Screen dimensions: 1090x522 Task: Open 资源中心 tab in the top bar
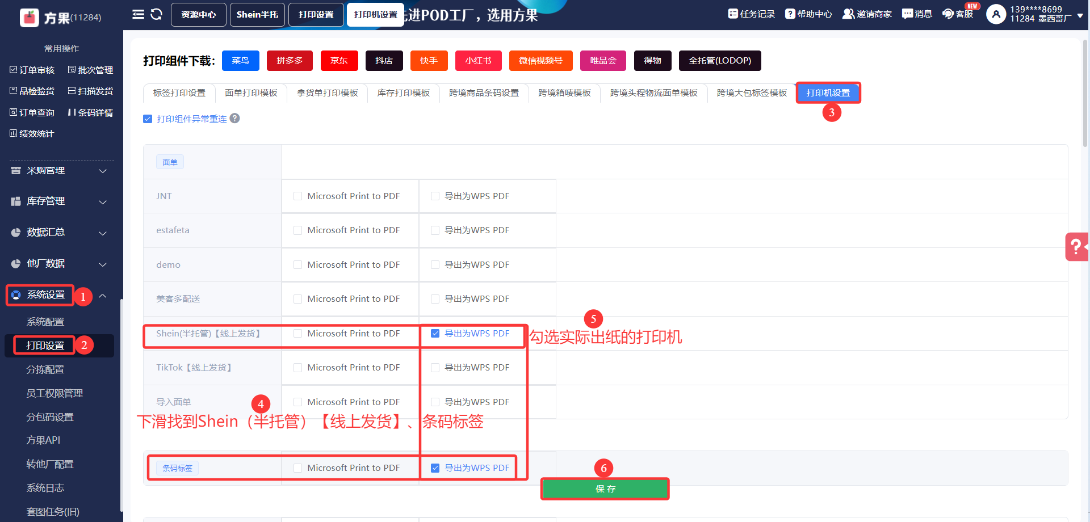199,15
